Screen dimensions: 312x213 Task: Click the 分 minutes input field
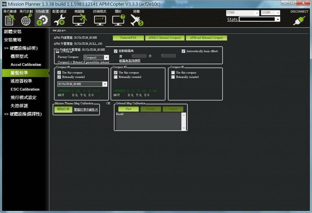pyautogui.click(x=168, y=56)
